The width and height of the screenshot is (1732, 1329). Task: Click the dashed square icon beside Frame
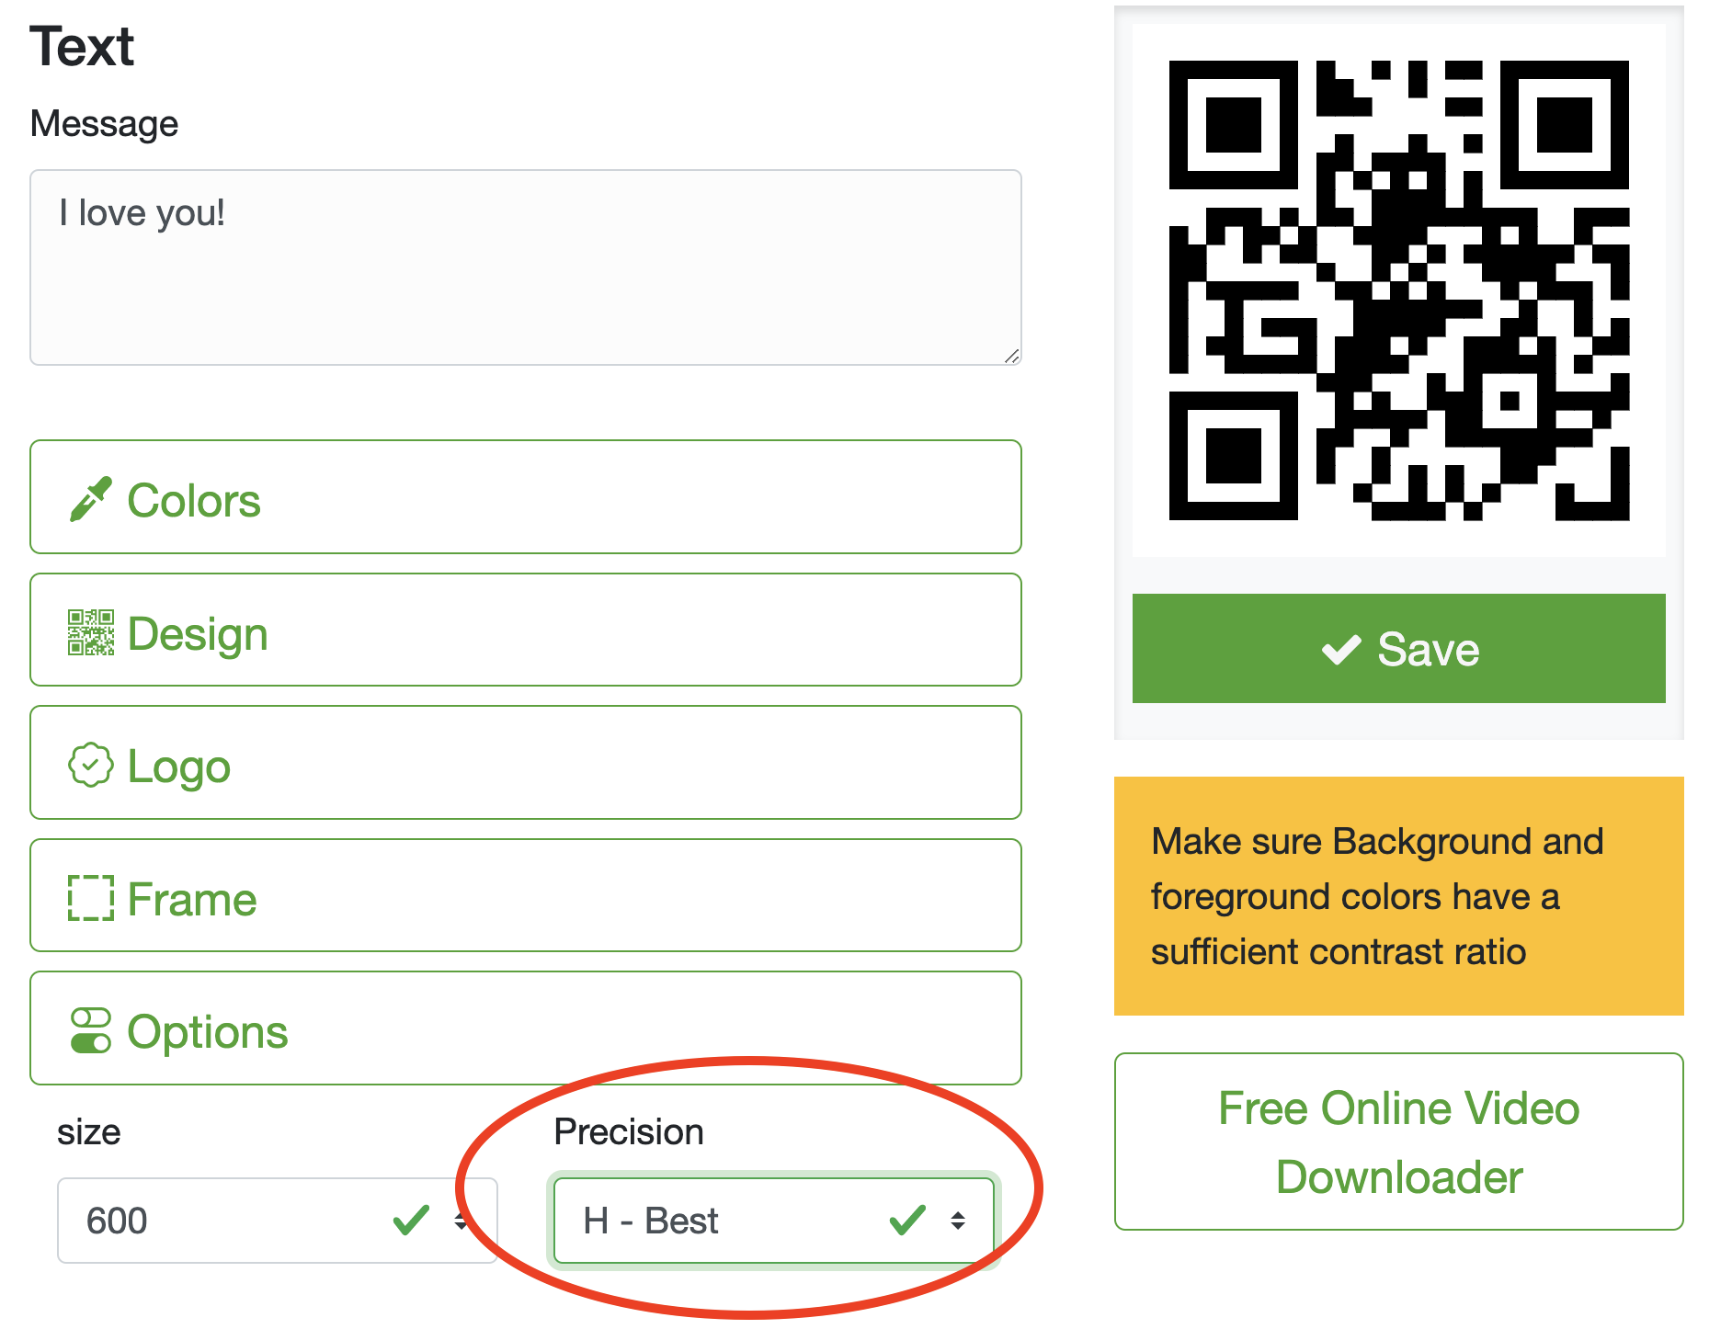(91, 898)
